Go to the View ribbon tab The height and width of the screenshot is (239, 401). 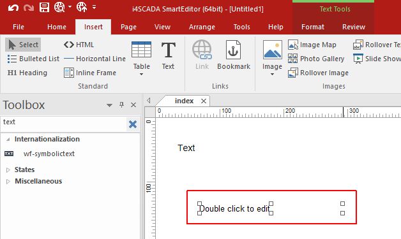point(162,27)
